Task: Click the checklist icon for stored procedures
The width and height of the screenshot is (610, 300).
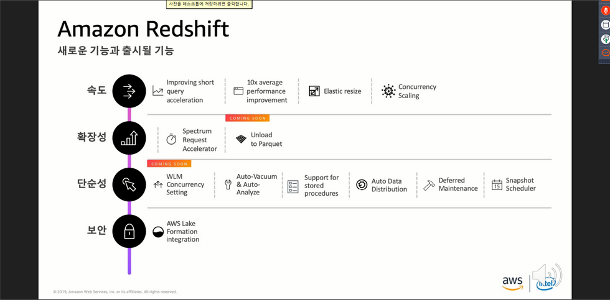Action: point(293,186)
